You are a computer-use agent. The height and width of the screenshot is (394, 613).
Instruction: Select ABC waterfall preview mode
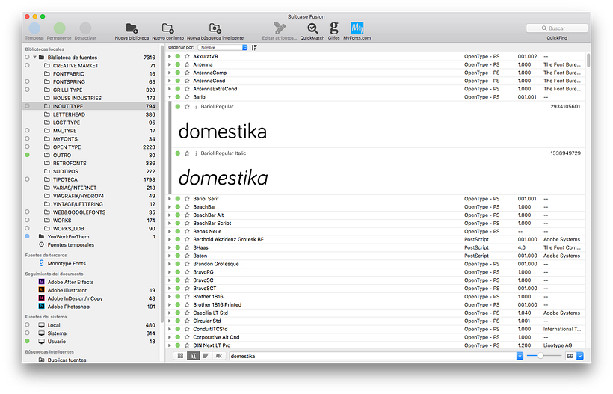[x=218, y=356]
